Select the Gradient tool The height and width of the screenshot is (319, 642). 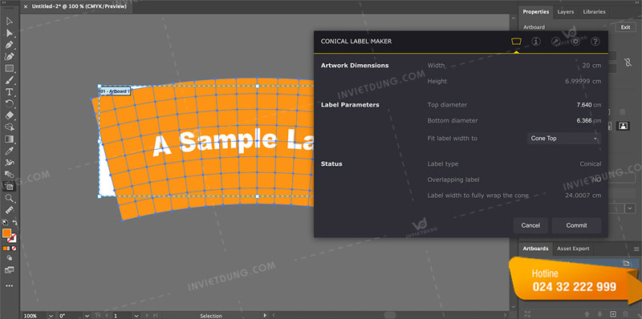click(10, 139)
